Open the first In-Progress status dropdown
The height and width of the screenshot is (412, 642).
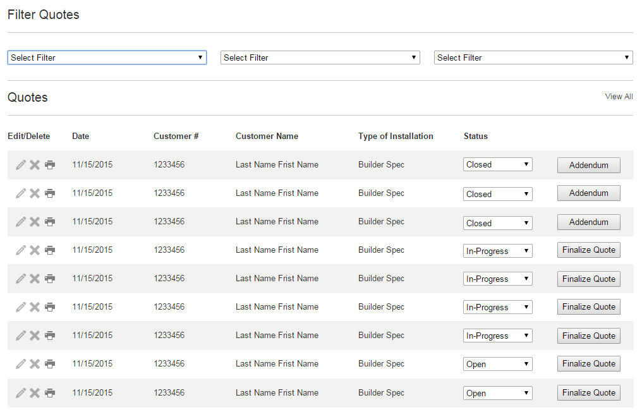click(x=498, y=251)
